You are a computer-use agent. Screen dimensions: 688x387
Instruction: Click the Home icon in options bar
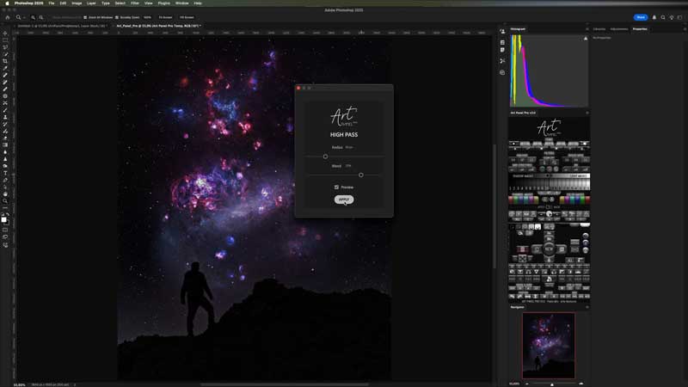point(6,17)
